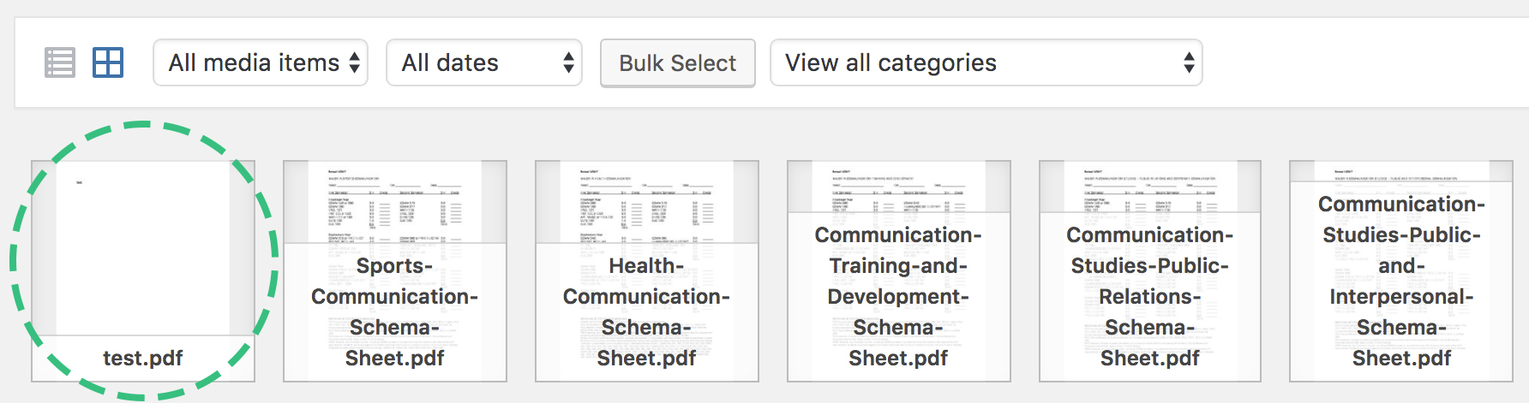Choose the Health-Communication-Schema-Sheet.pdf item
The image size is (1529, 403).
tap(647, 271)
